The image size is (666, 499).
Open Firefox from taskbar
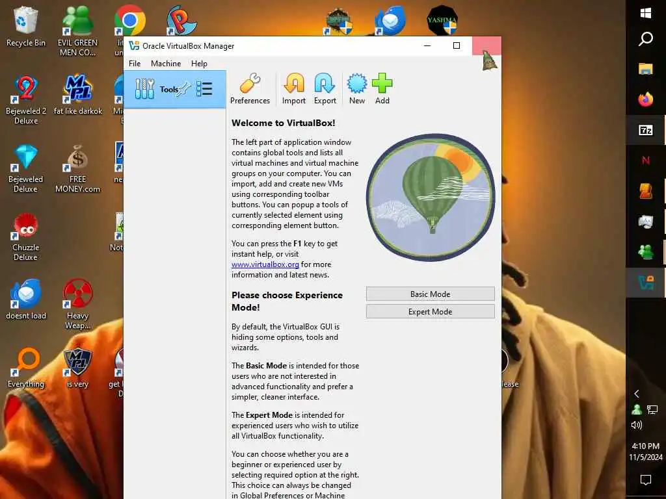click(x=646, y=99)
